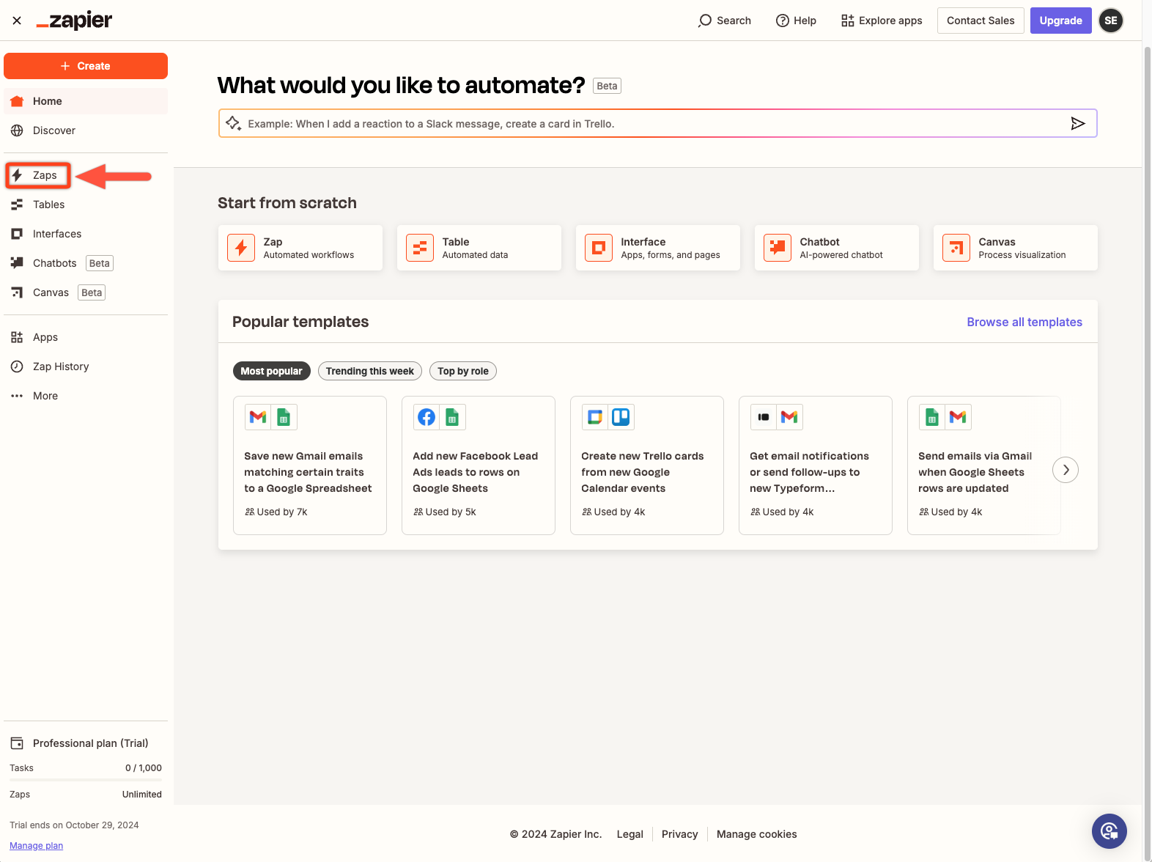The height and width of the screenshot is (862, 1152).
Task: Click the Zap History clock icon
Action: click(x=17, y=366)
